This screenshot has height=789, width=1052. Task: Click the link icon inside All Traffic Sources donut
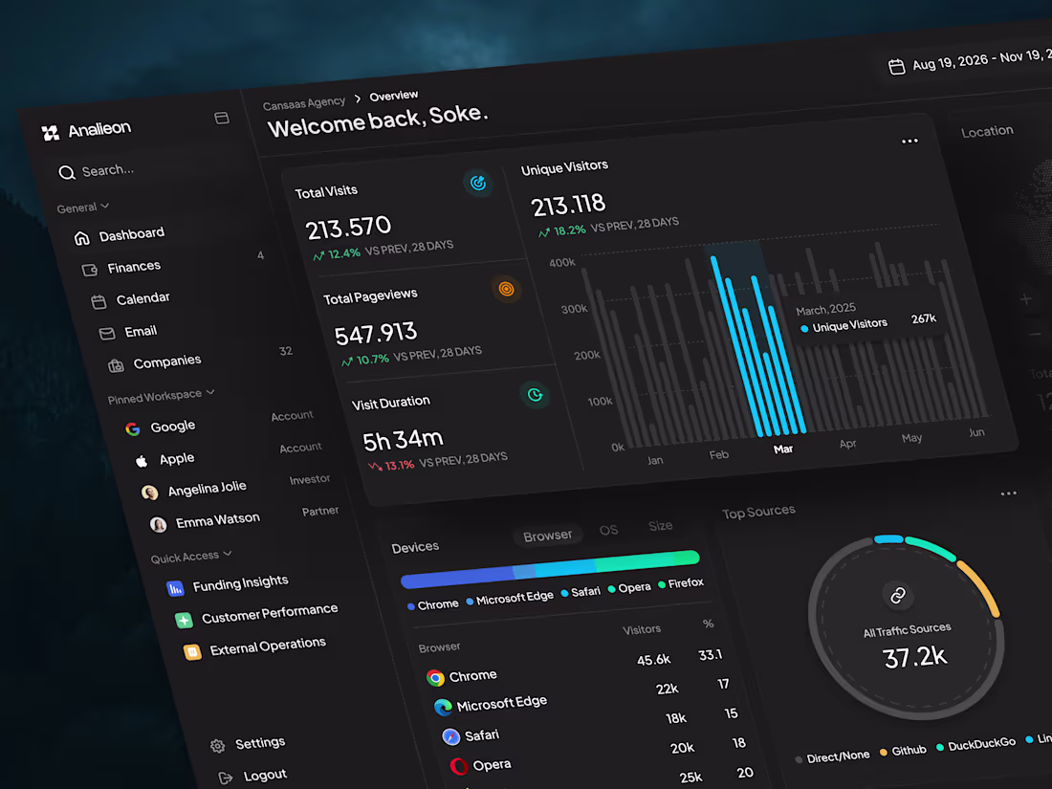pyautogui.click(x=898, y=595)
